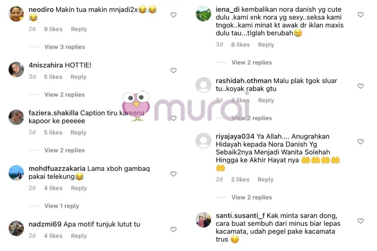View 1 reply under mohdfuazzakaria's comment
The width and height of the screenshot is (377, 251).
(x=61, y=206)
